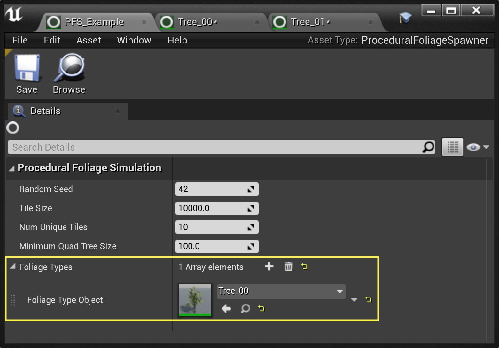The width and height of the screenshot is (499, 348).
Task: Click Browse to find asset in Content Browser
Action: 69,68
